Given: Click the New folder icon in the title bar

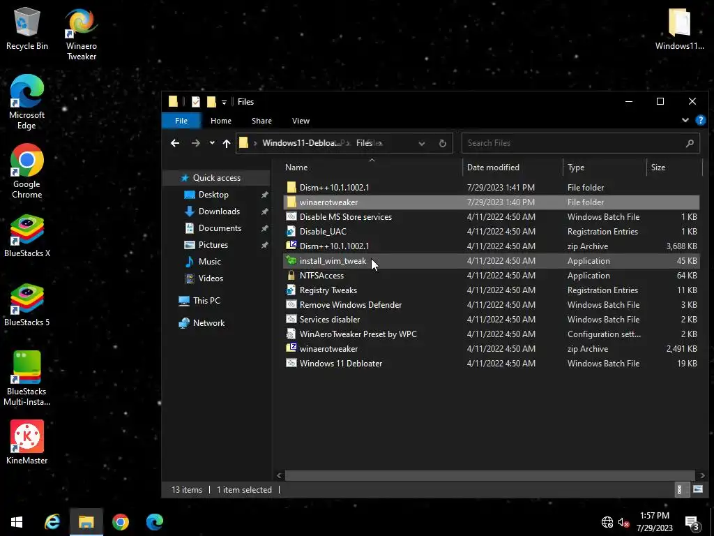Looking at the screenshot, I should point(211,102).
